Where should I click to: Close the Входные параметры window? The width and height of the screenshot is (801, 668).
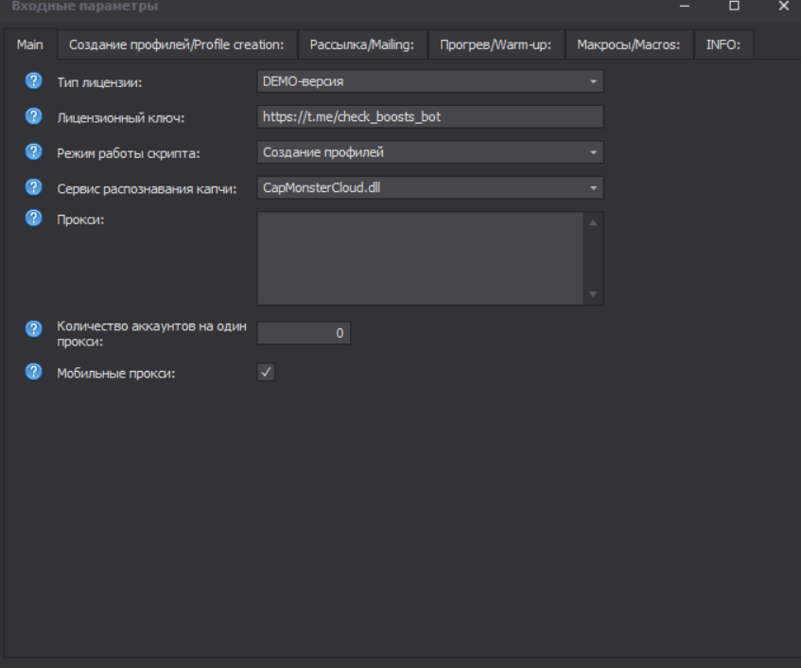coord(784,6)
